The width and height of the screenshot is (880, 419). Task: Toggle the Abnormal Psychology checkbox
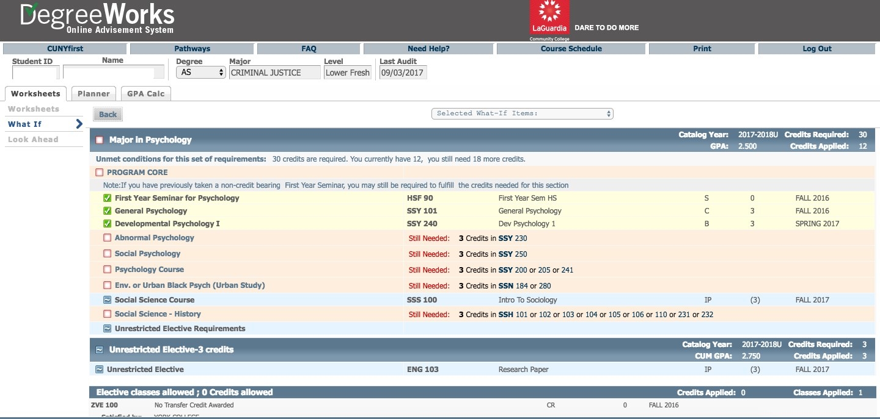click(107, 238)
